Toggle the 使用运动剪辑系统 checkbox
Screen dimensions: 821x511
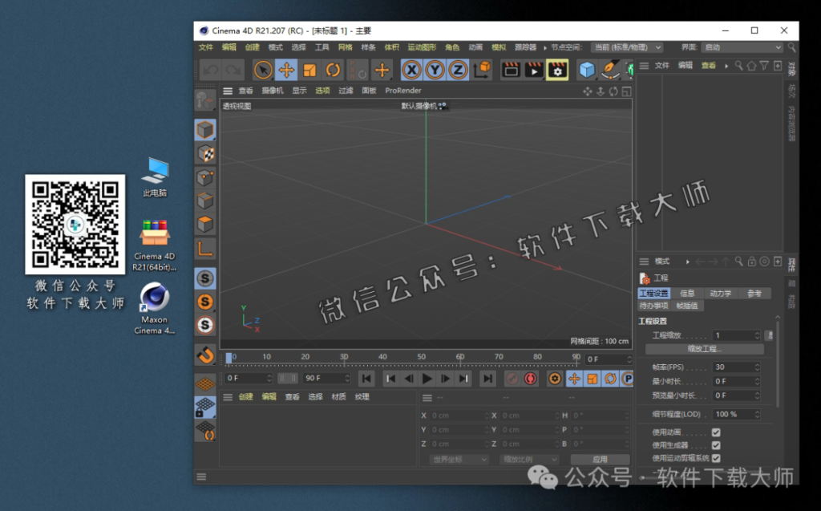click(x=717, y=458)
